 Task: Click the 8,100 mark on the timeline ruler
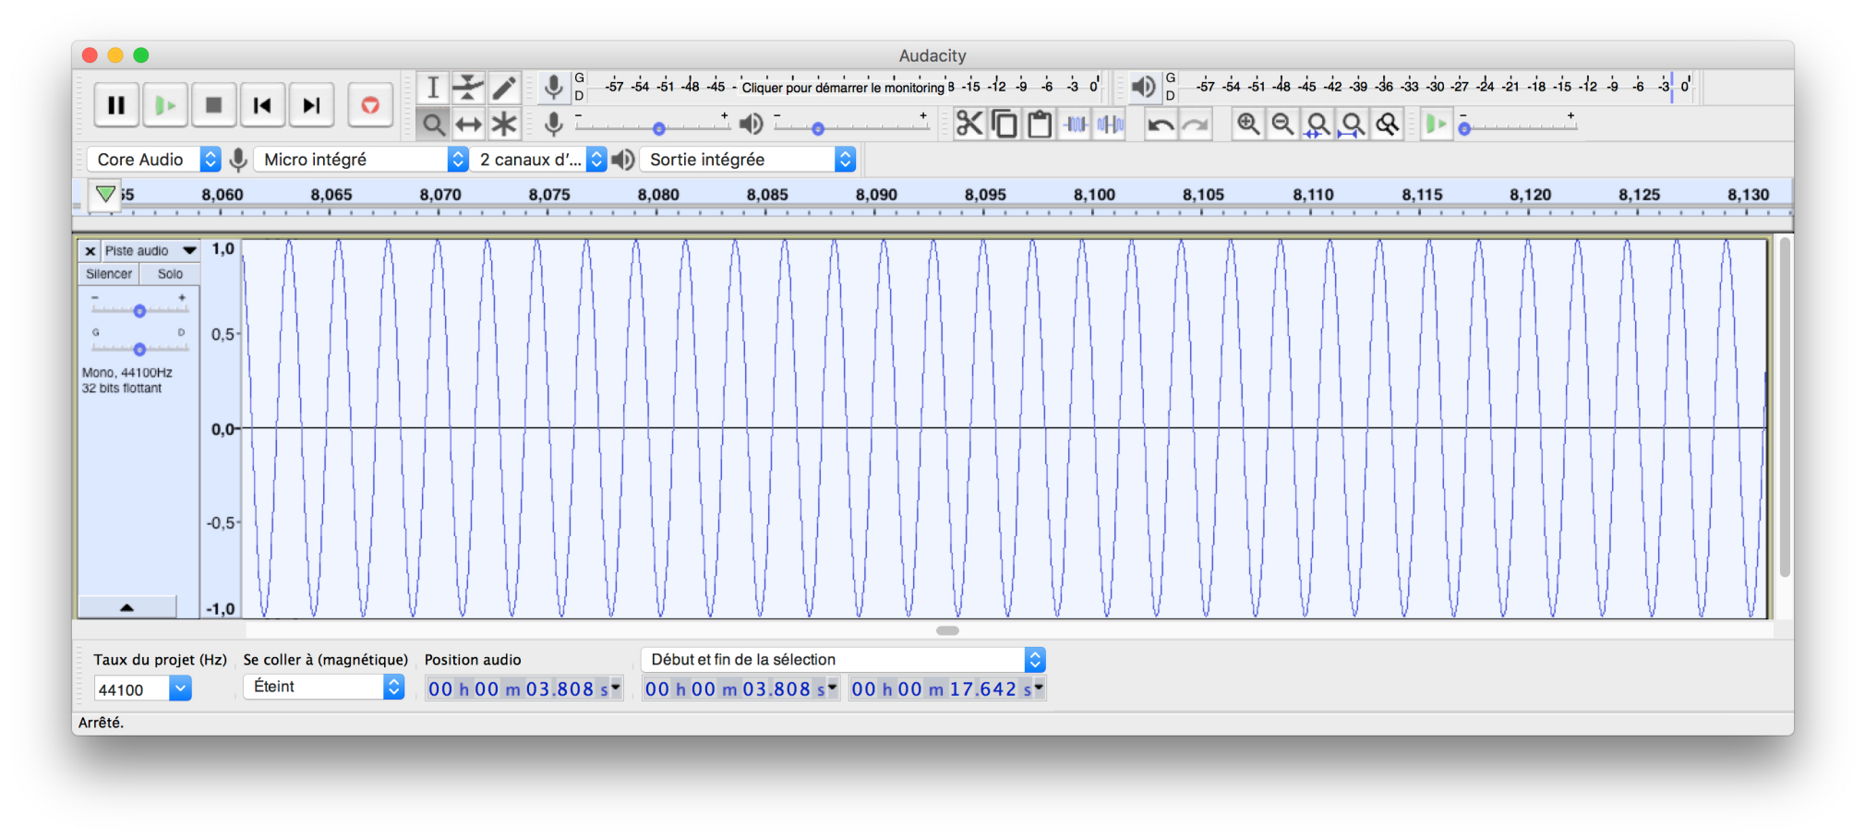1094,195
